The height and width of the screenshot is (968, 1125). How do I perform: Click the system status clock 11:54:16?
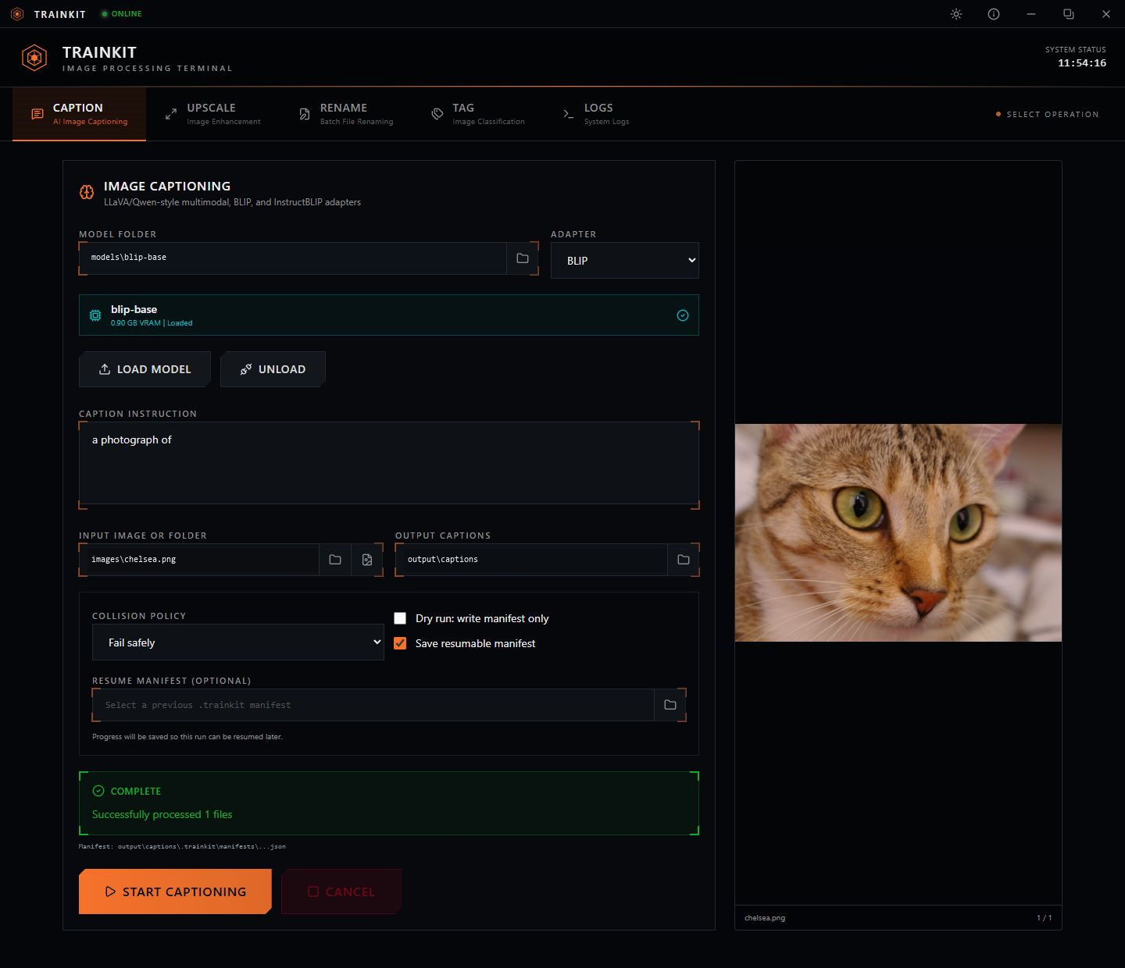pyautogui.click(x=1082, y=63)
